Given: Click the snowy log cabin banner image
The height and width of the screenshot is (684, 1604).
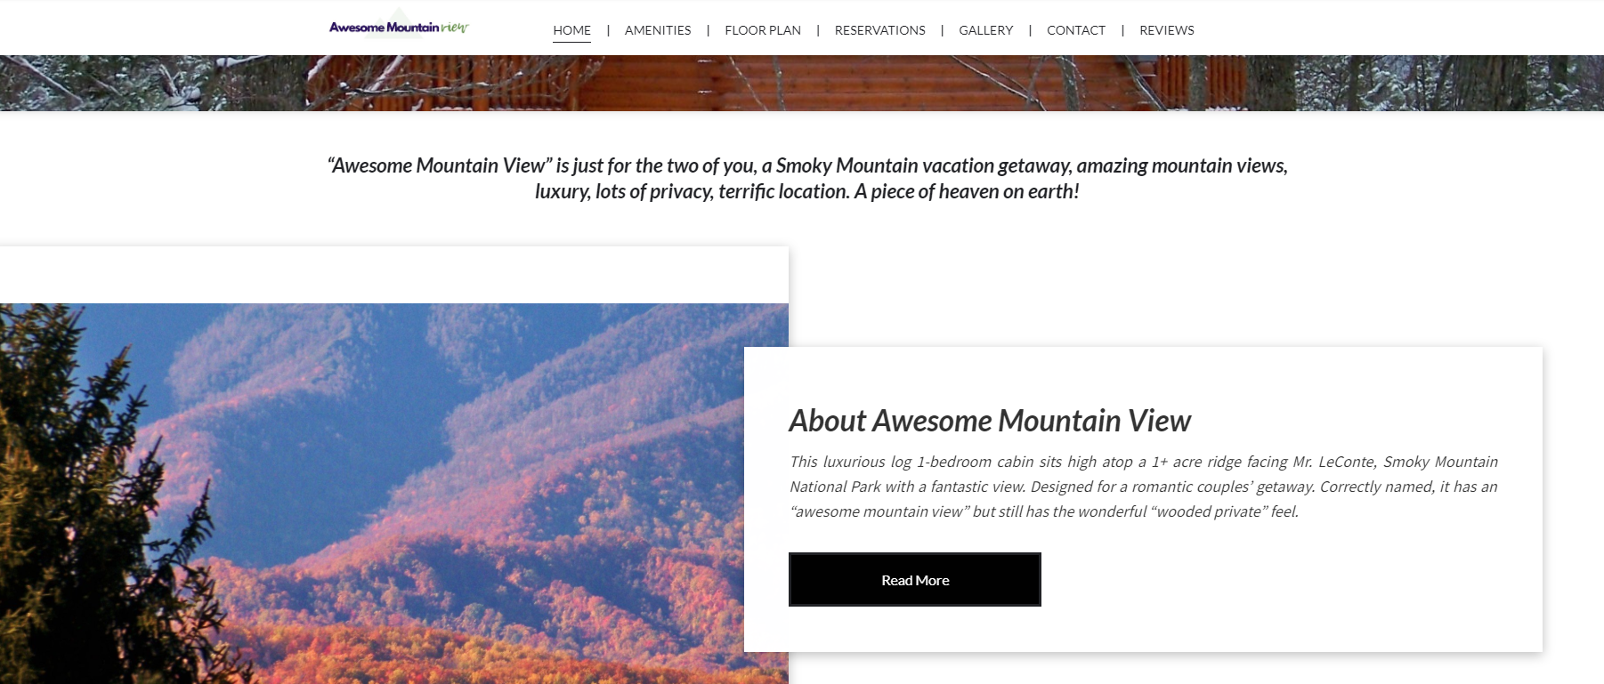Looking at the screenshot, I should 802,83.
